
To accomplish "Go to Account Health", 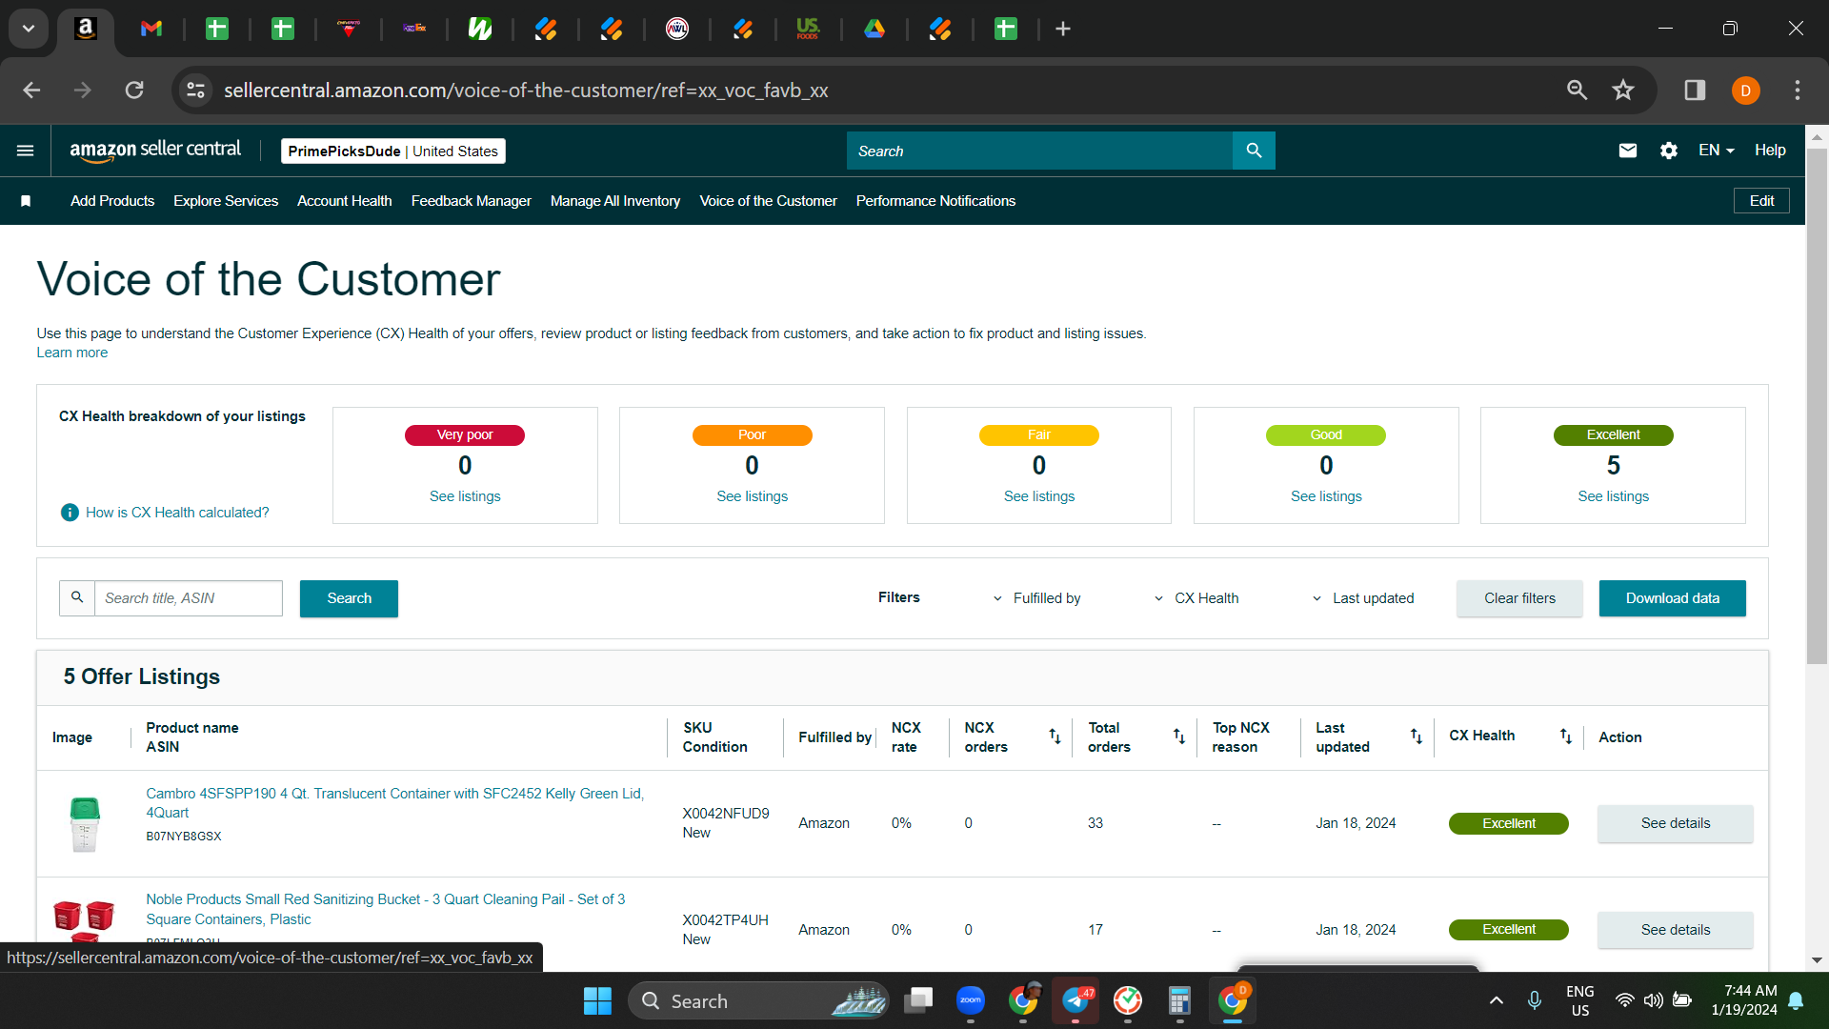I will coord(345,201).
